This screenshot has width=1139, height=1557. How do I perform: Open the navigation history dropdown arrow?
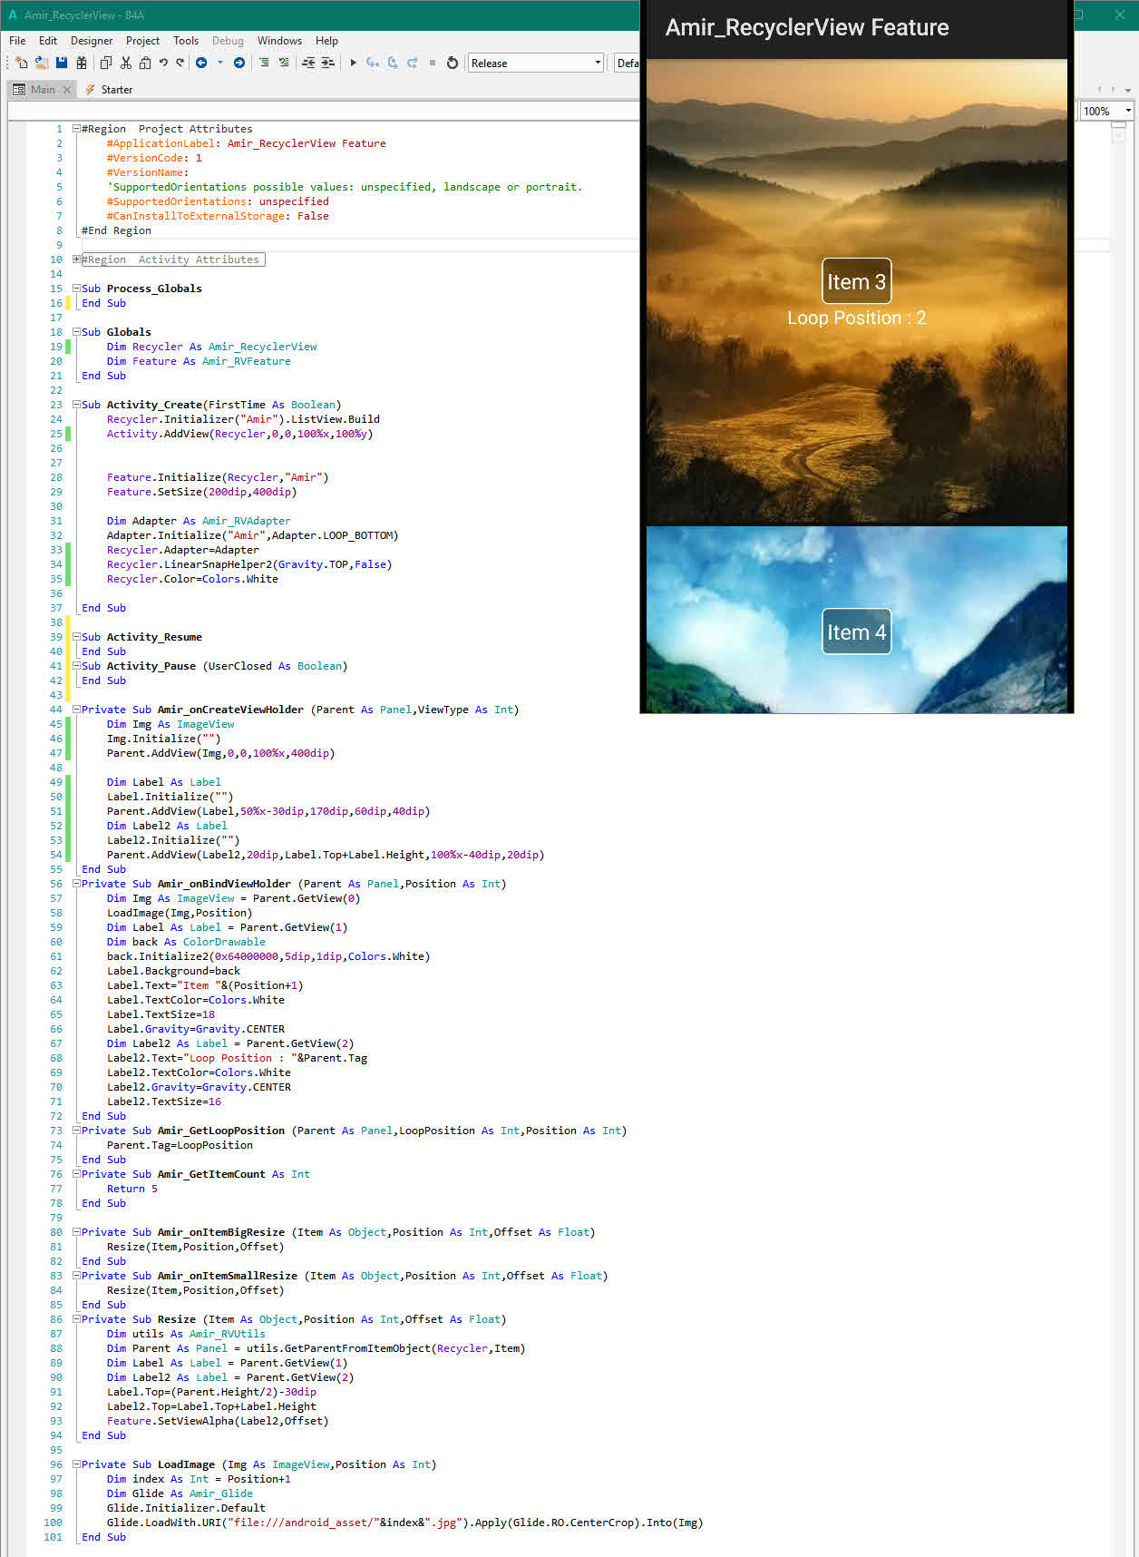220,63
